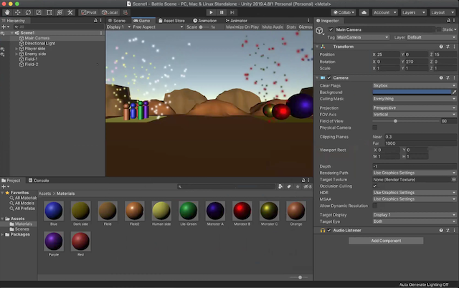The height and width of the screenshot is (288, 459).
Task: Click the Step frame button
Action: coord(232,12)
